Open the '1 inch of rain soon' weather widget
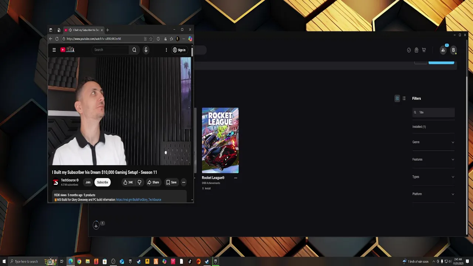 pos(416,262)
